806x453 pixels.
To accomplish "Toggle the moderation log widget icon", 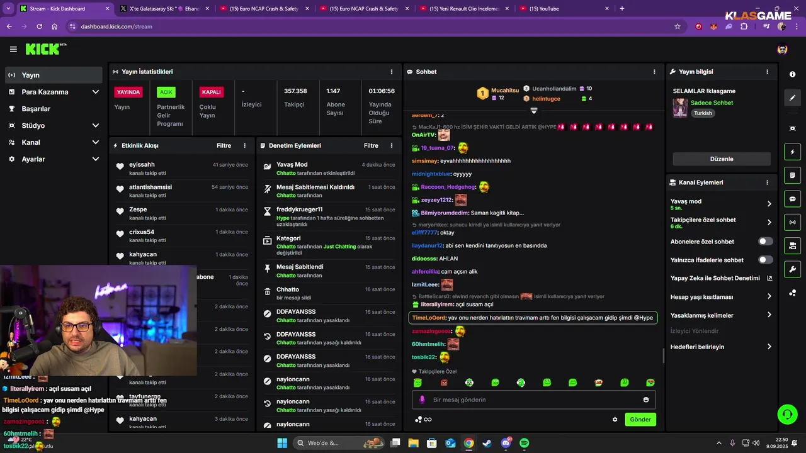I will coord(792,175).
